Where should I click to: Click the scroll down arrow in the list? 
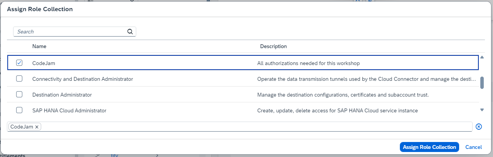[482, 110]
